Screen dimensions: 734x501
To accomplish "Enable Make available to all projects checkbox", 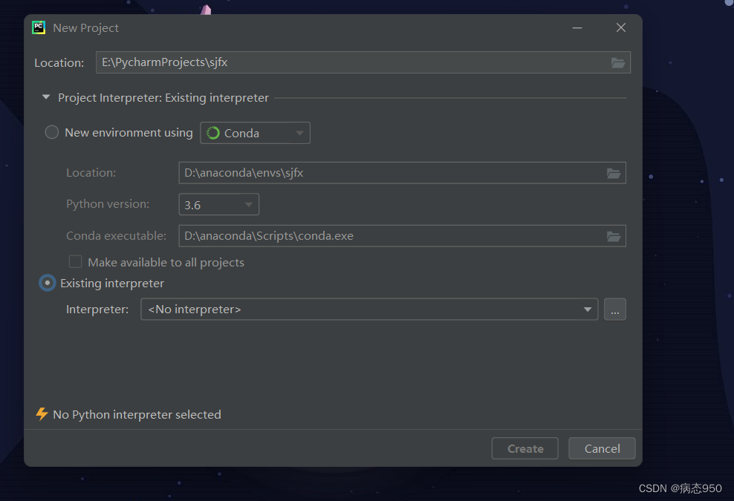I will point(75,261).
